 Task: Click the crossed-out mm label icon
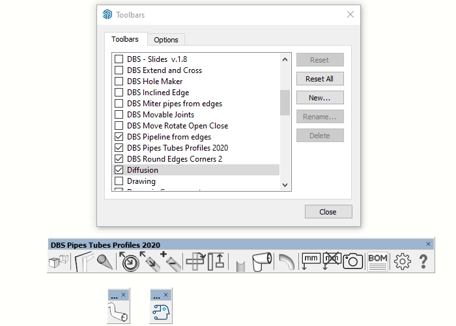tap(332, 261)
